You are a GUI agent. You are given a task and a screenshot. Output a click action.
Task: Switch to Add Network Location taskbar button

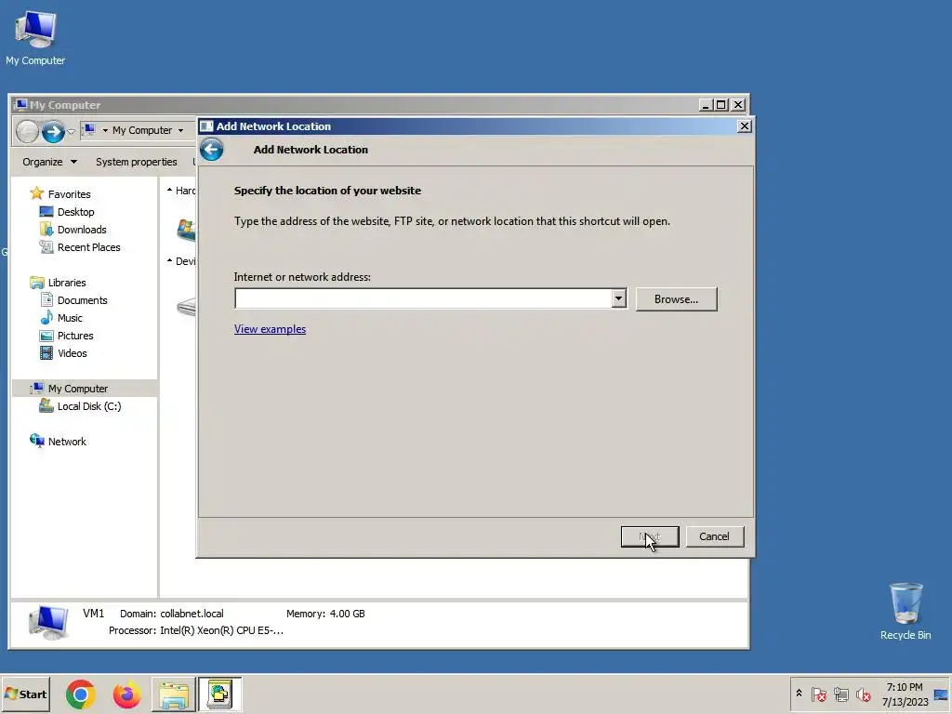point(219,694)
